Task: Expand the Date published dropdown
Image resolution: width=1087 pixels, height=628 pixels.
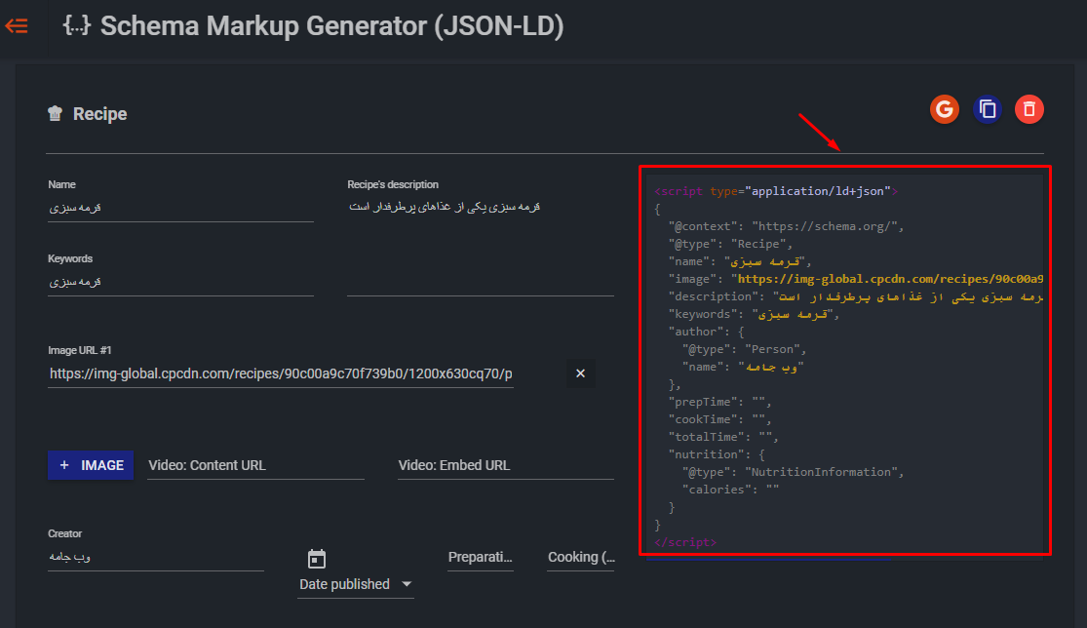Action: tap(356, 584)
